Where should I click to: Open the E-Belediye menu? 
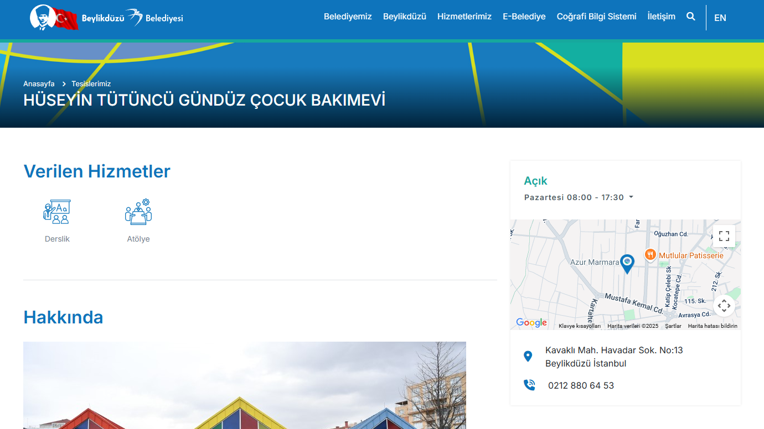524,17
